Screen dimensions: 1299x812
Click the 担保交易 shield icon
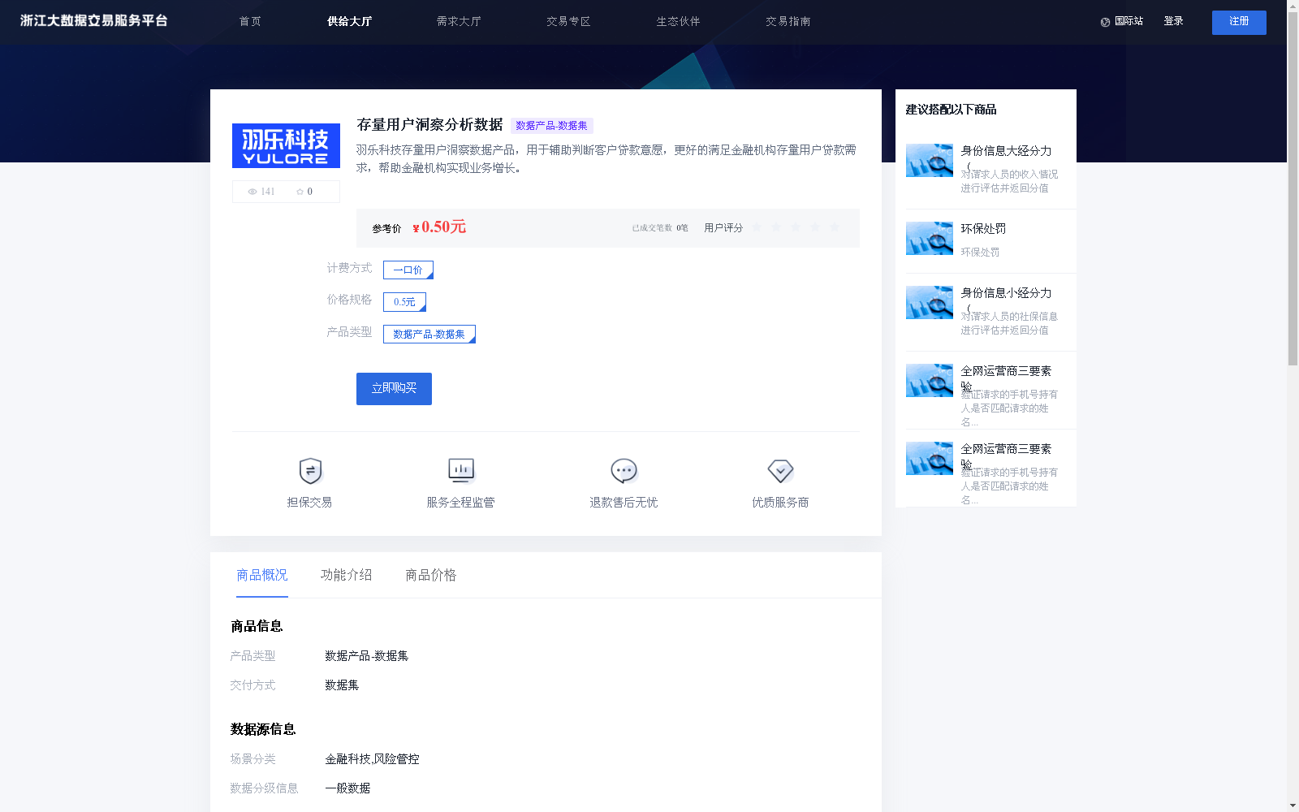pos(310,471)
